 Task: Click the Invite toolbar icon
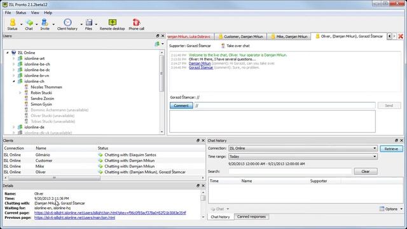[x=45, y=24]
